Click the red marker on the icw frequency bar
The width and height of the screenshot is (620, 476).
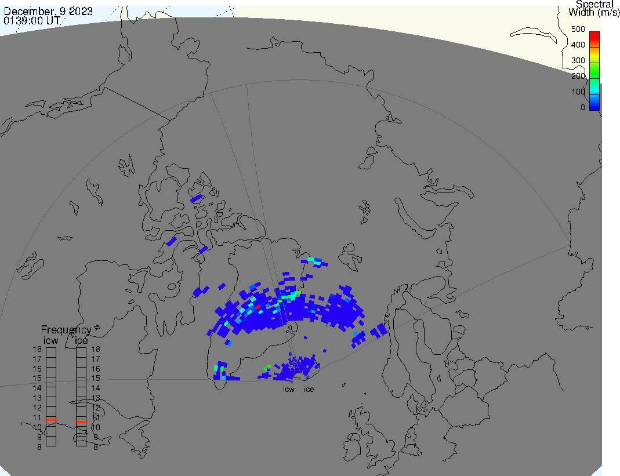51,419
